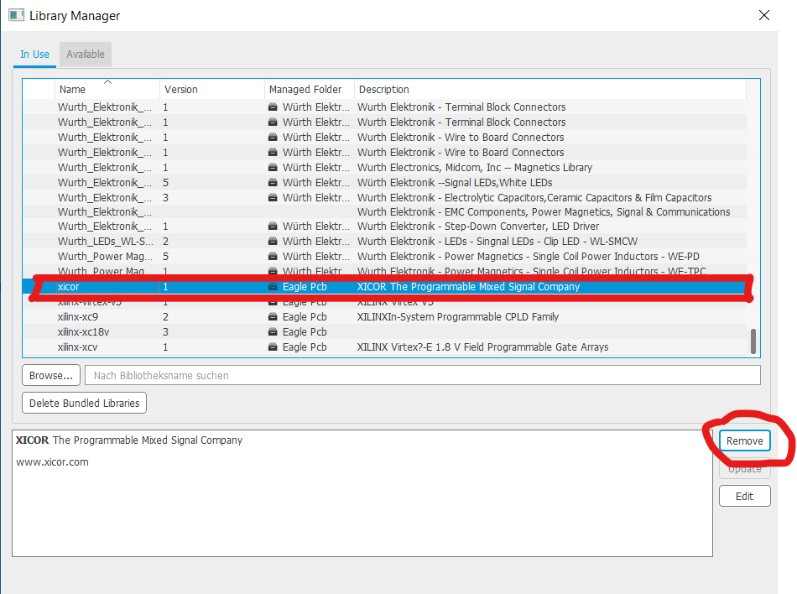Click the folder icon beside xilinx-xc18v
Screen dimensions: 797x594
[x=273, y=331]
